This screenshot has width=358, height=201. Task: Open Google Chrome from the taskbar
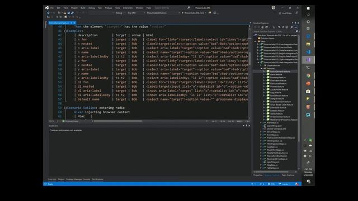pyautogui.click(x=308, y=76)
